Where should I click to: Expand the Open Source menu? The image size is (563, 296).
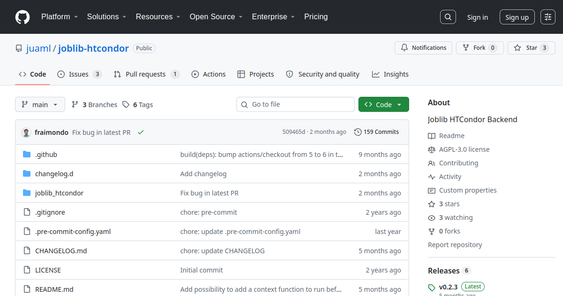(216, 17)
